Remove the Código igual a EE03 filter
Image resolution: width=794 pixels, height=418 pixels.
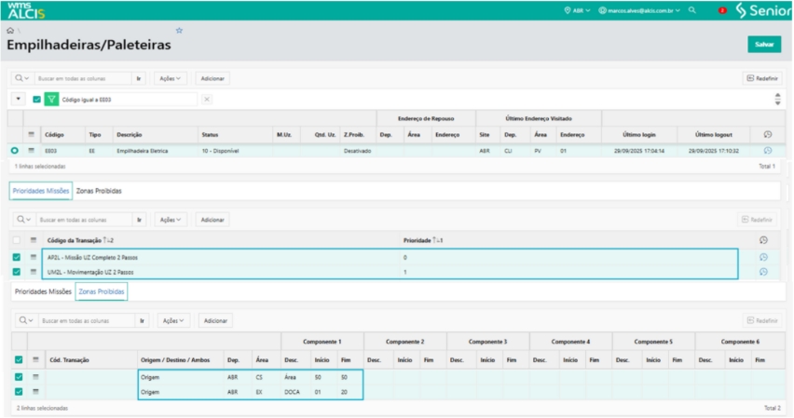pos(207,100)
